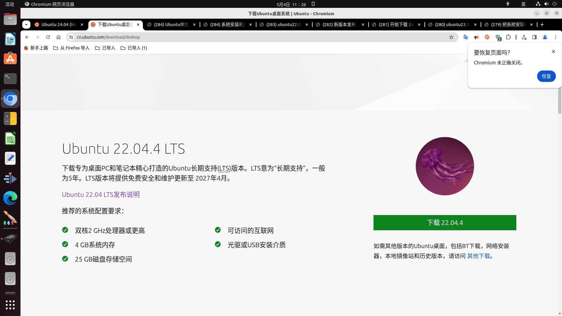Open the orange T extension icon
This screenshot has width=562, height=316.
(x=487, y=37)
